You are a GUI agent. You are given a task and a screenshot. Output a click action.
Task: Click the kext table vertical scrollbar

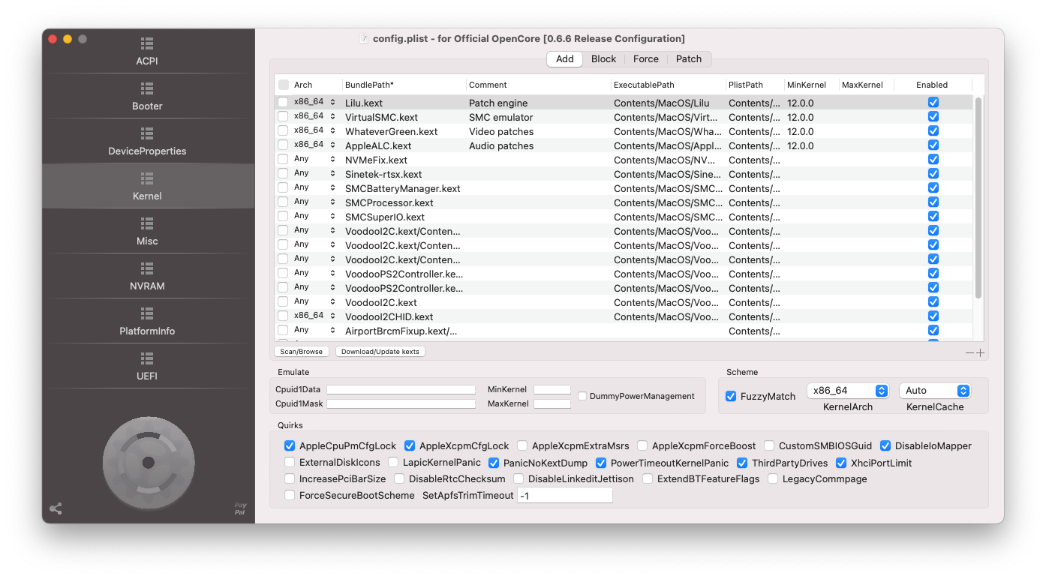(978, 197)
